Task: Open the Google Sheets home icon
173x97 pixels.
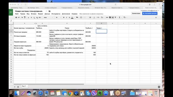Action: (x=11, y=12)
